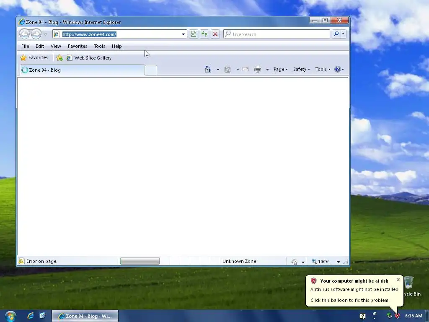429x322 pixels.
Task: Open the Tools menu in menu bar
Action: click(x=99, y=46)
